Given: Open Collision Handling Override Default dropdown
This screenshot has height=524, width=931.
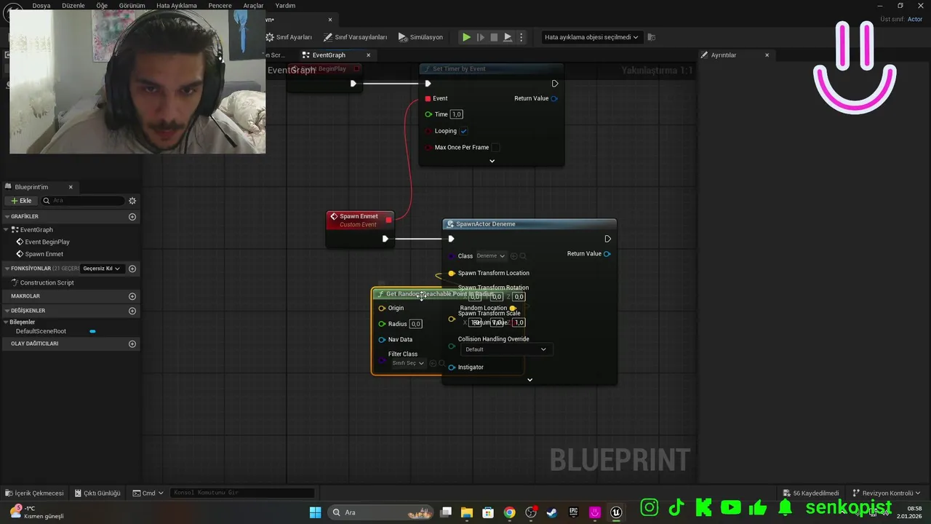Looking at the screenshot, I should pos(506,349).
